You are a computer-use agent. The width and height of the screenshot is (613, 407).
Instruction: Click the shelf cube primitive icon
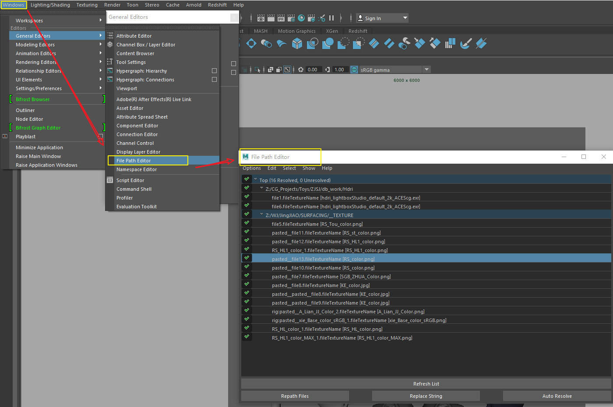click(297, 43)
